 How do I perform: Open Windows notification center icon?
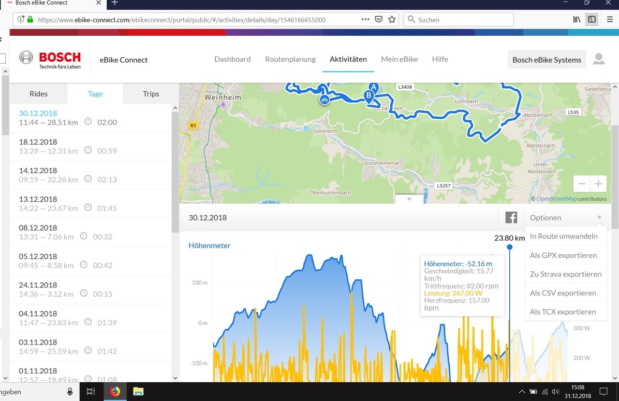pyautogui.click(x=603, y=391)
